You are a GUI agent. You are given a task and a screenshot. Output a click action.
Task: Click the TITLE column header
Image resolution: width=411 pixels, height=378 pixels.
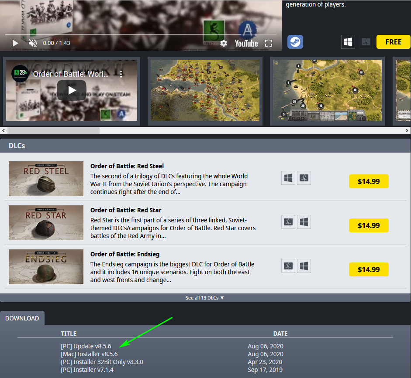click(69, 334)
